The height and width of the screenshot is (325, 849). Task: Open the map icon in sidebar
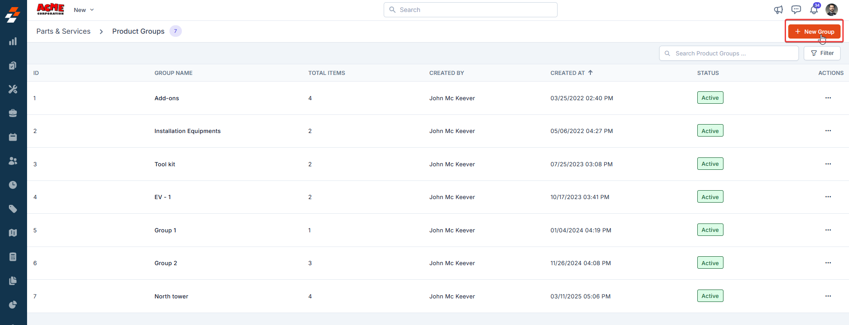click(x=13, y=233)
